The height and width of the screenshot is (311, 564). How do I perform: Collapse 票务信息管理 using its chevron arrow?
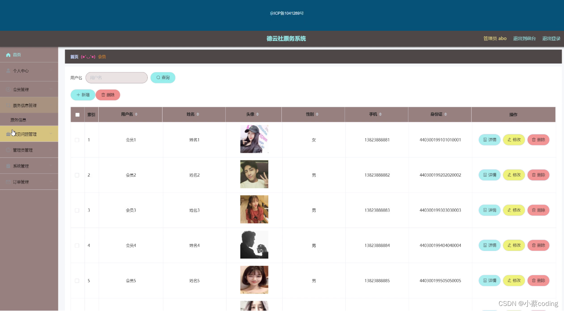click(51, 106)
